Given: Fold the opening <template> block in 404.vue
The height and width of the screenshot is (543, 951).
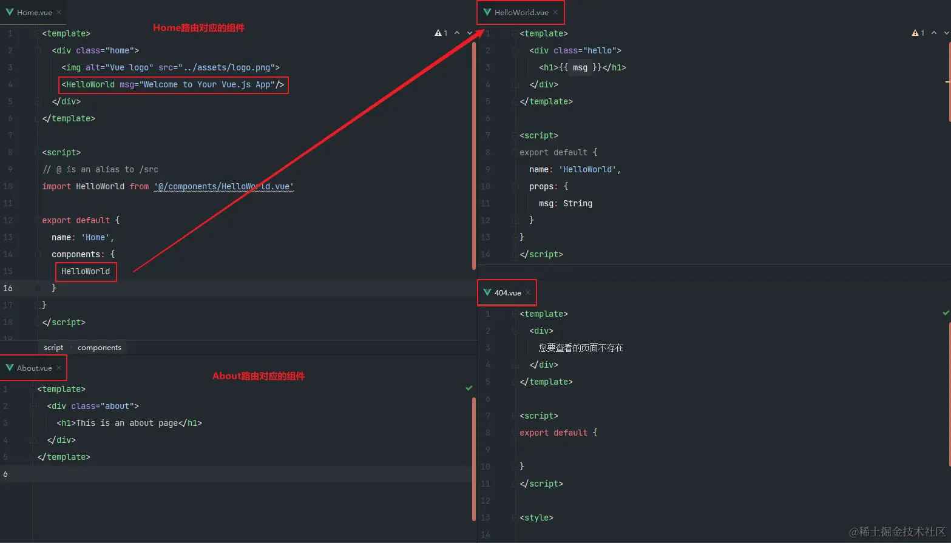Looking at the screenshot, I should (515, 314).
